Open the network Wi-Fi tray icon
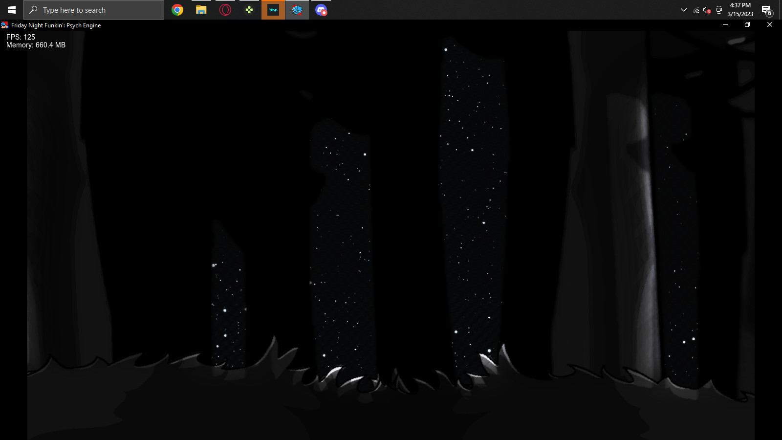782x440 pixels. tap(696, 10)
